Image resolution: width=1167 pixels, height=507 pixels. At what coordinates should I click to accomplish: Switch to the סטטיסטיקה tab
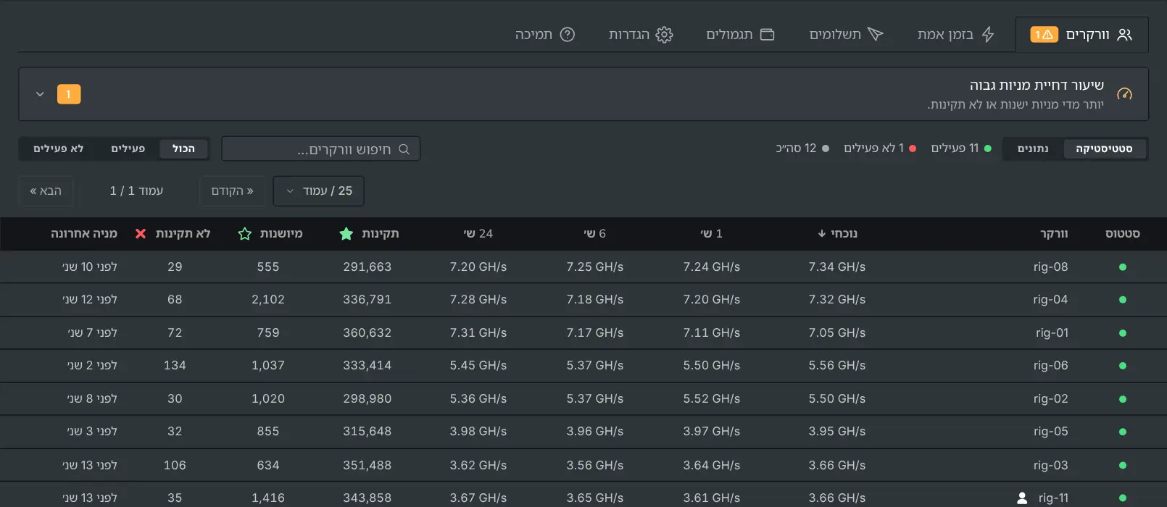click(1104, 148)
